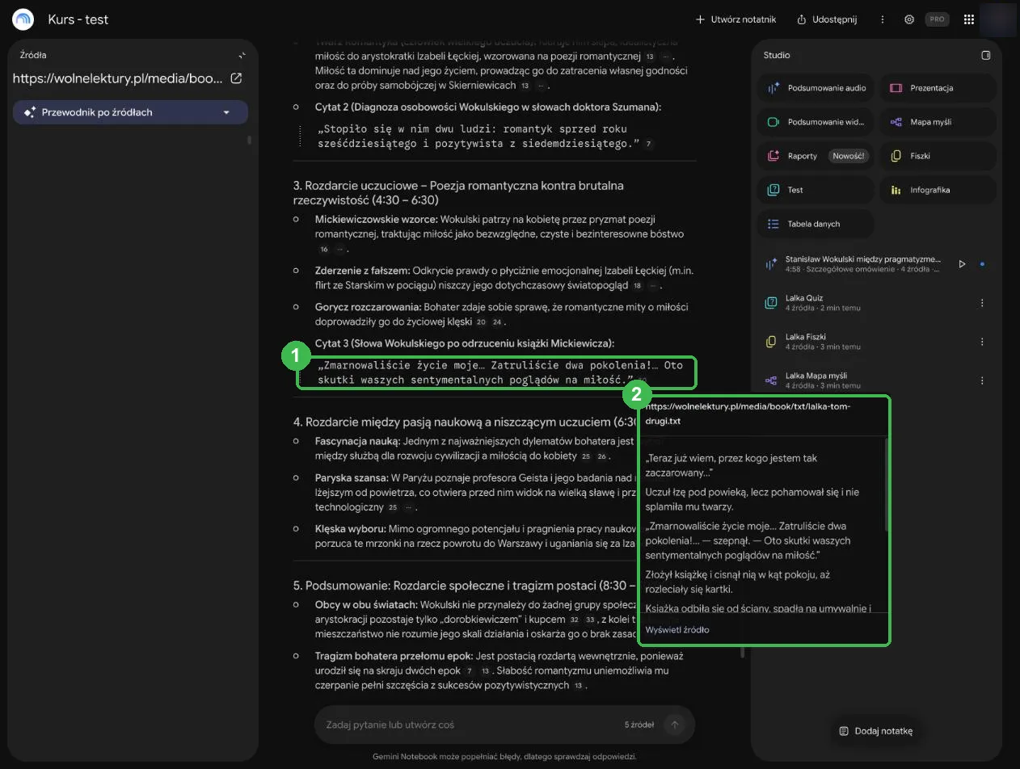
Task: Open the source URL in a new tab
Action: pyautogui.click(x=236, y=78)
